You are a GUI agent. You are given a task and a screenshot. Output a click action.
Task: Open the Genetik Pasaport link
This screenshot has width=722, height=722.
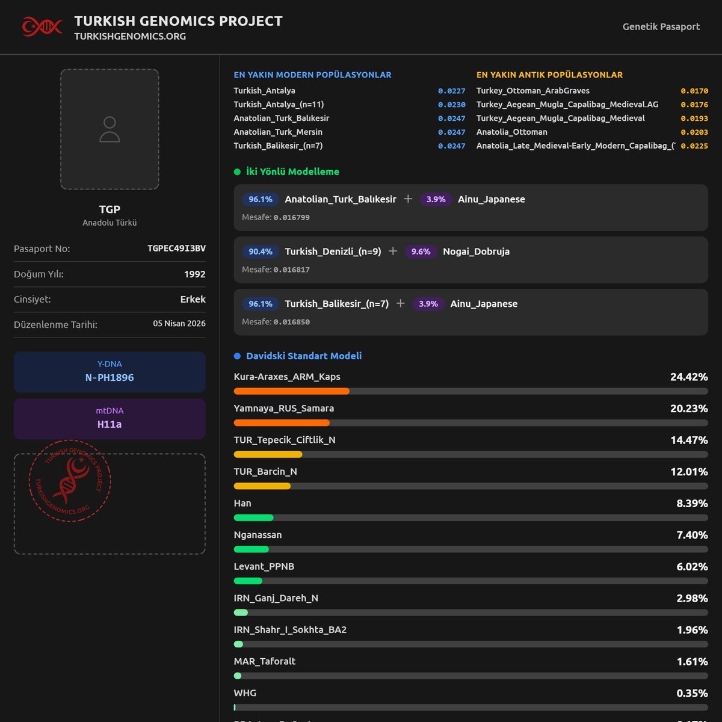click(660, 26)
